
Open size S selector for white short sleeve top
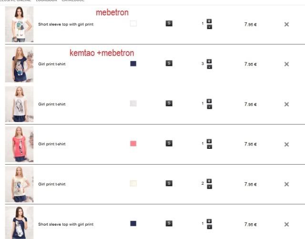[x=169, y=23]
